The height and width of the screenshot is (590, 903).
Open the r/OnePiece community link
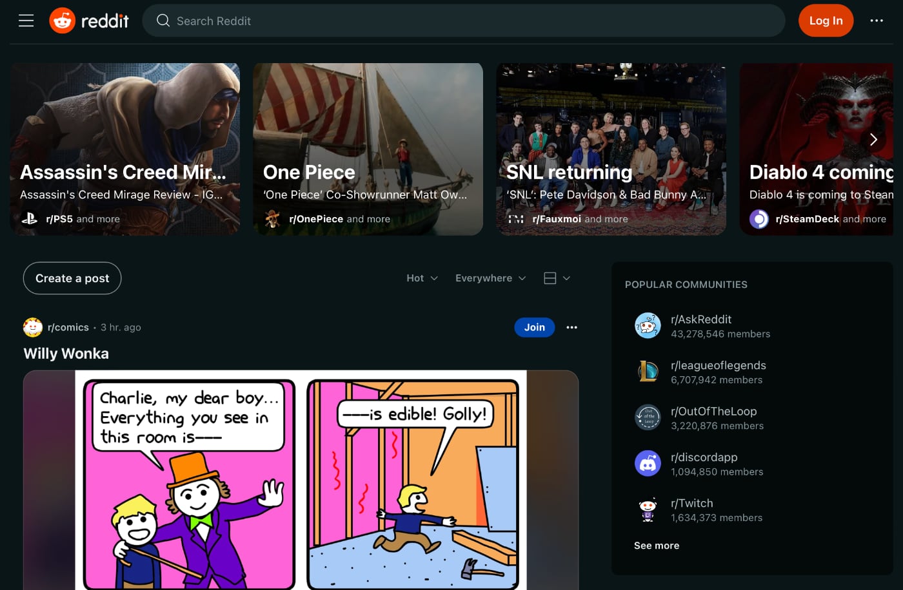316,219
